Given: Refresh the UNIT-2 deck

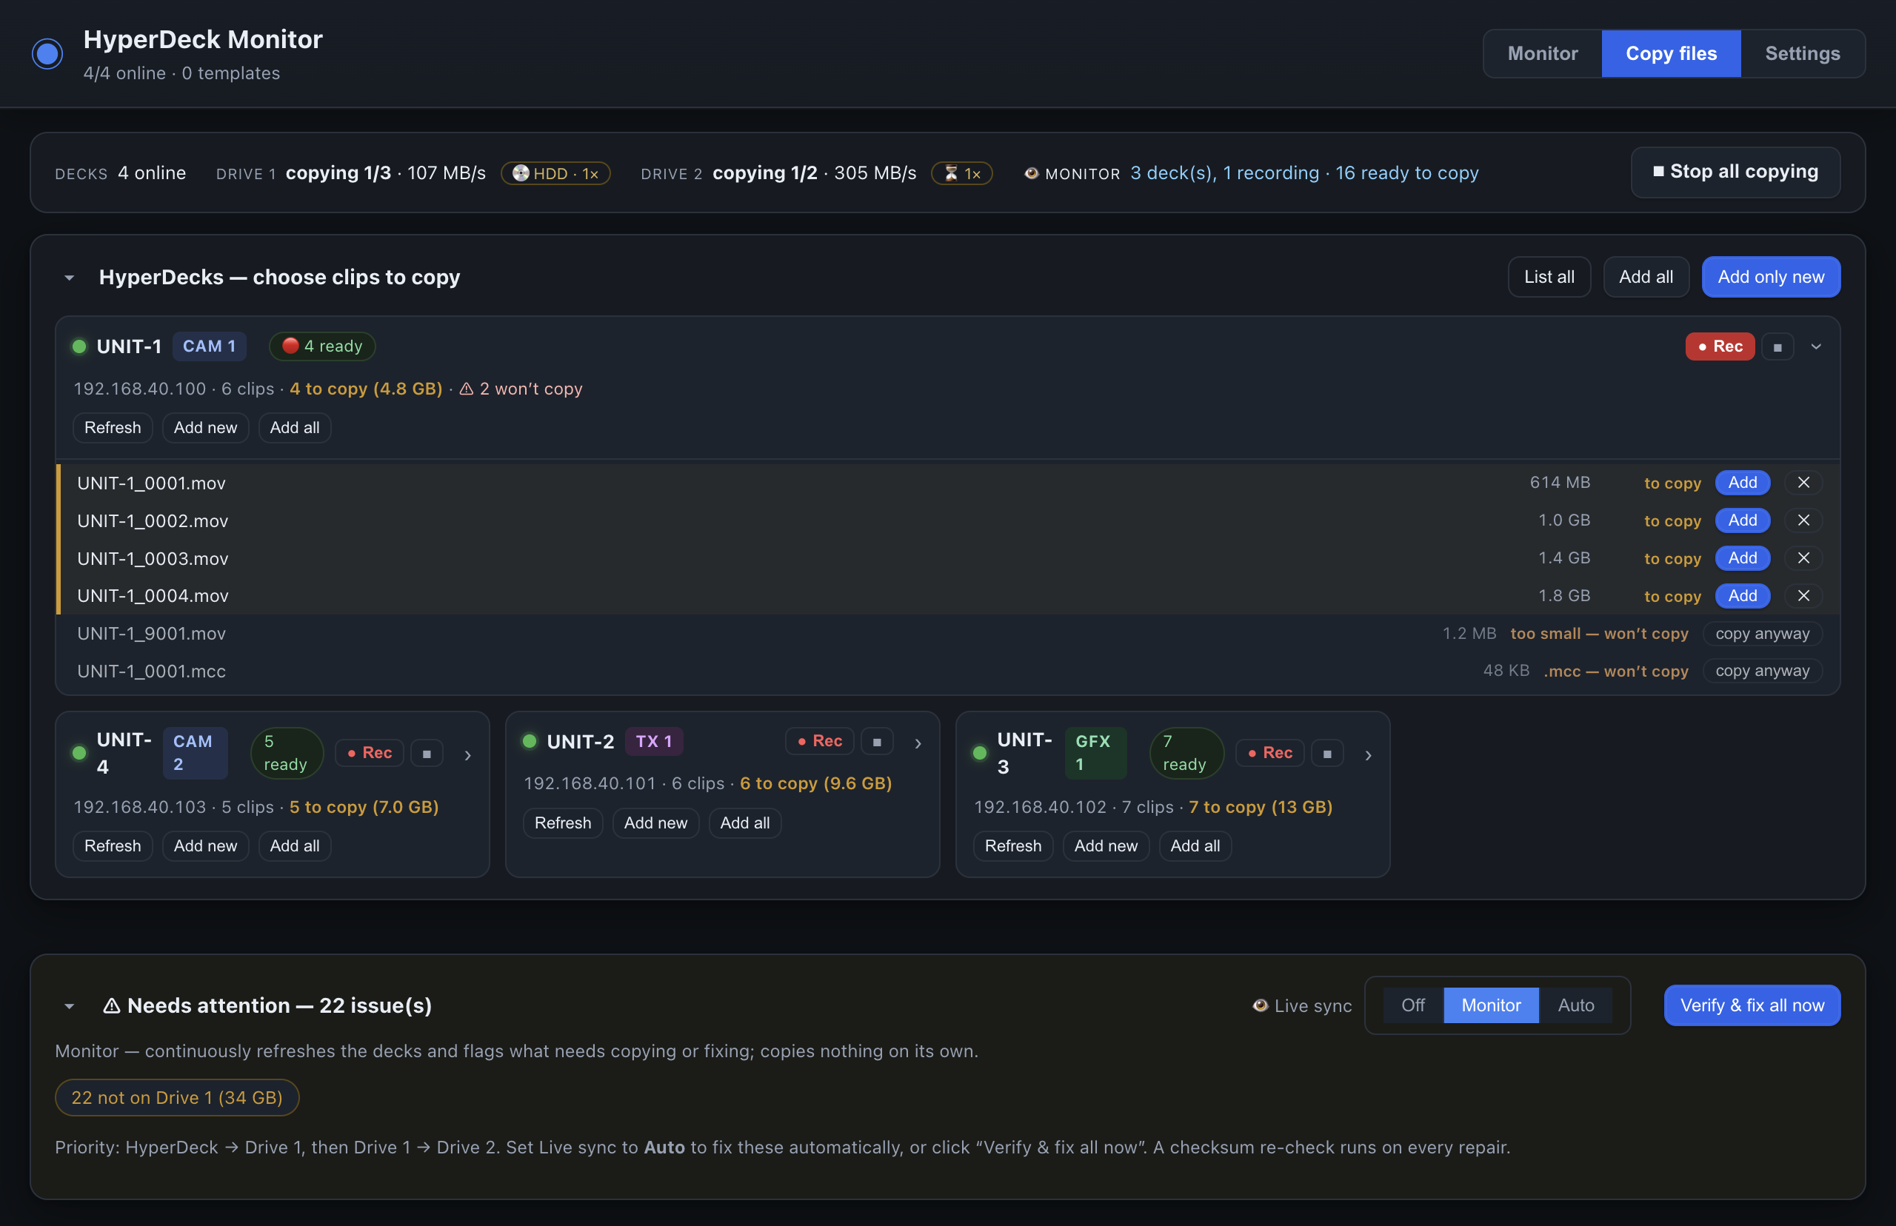Looking at the screenshot, I should click(563, 823).
